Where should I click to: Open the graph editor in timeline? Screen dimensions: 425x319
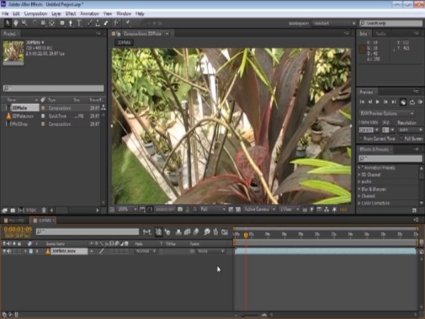pos(224,232)
